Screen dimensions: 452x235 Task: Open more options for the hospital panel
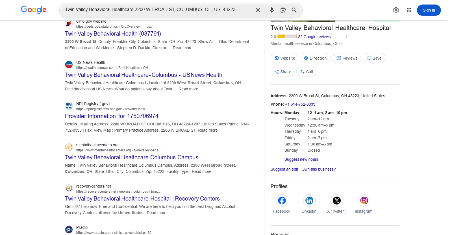tap(346, 36)
